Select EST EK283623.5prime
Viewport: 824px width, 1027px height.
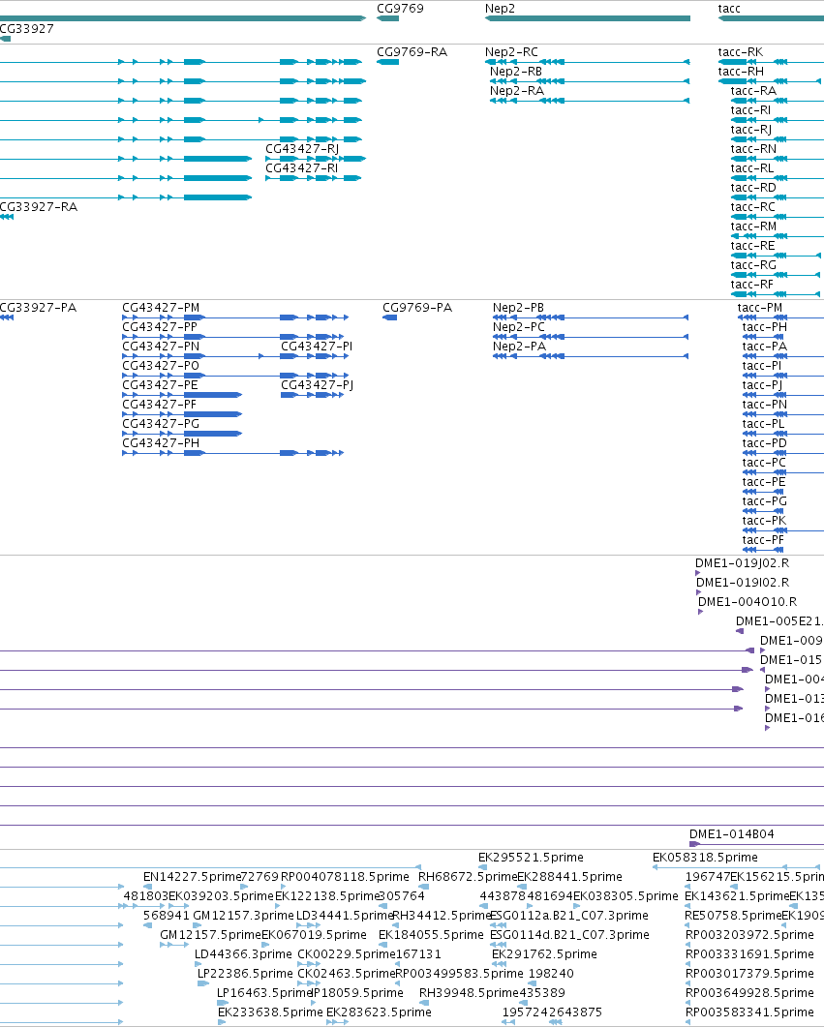pyautogui.click(x=379, y=1012)
